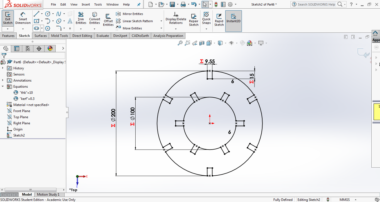The height and width of the screenshot is (202, 380).
Task: Click Linear Sketch Pattern
Action: (x=134, y=21)
